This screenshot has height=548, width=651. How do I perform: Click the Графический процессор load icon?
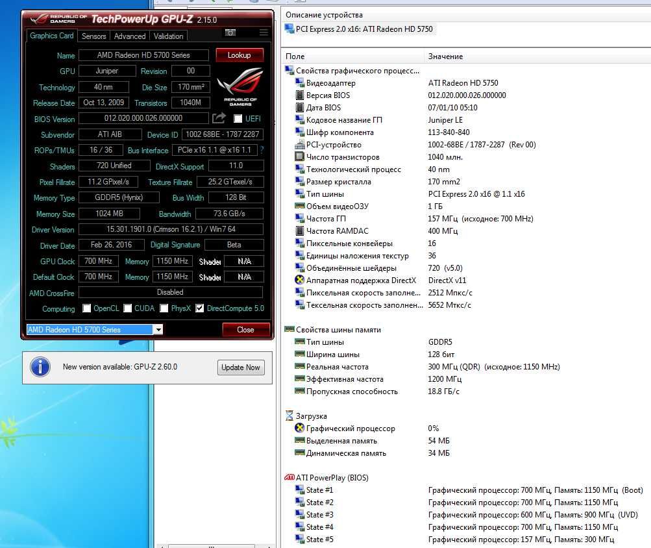pos(299,428)
